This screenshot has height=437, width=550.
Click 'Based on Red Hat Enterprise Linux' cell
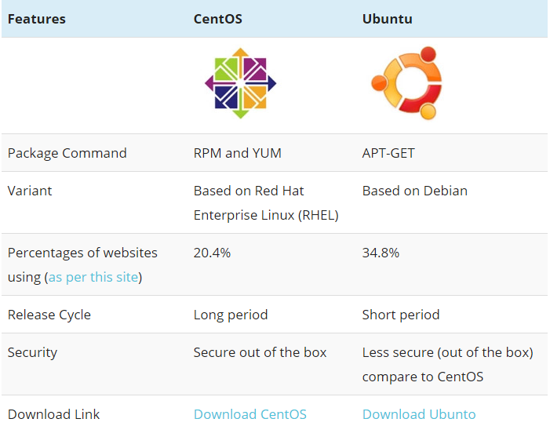[265, 202]
